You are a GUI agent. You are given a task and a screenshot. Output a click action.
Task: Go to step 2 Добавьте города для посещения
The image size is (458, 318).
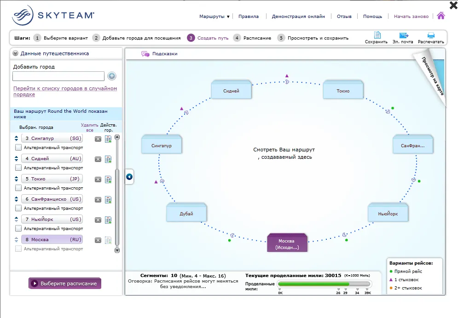tap(136, 38)
